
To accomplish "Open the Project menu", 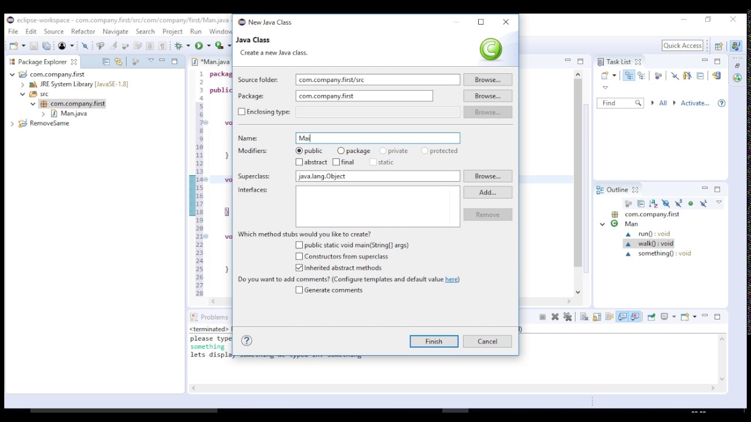I will click(172, 32).
